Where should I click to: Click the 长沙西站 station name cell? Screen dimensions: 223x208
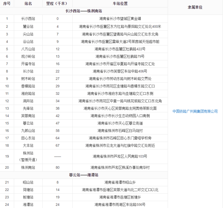point(28,19)
